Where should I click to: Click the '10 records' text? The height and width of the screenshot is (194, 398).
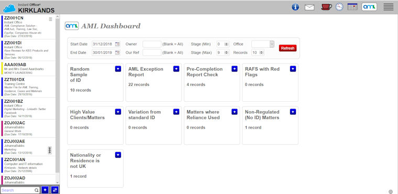pos(81,90)
